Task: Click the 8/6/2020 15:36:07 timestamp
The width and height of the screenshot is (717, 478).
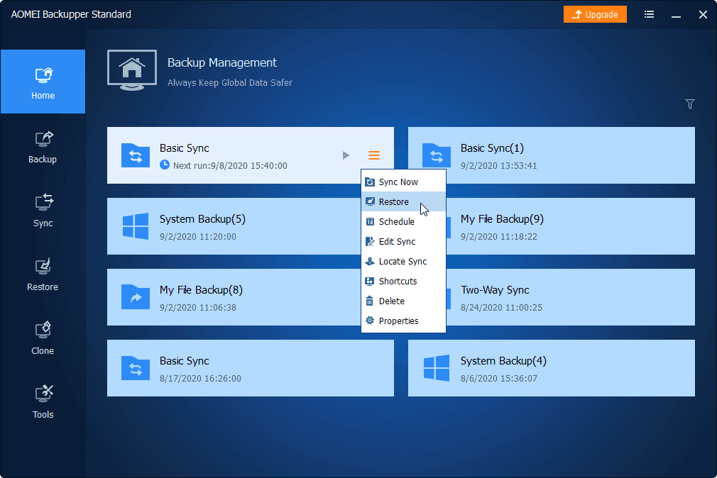Action: coord(499,379)
